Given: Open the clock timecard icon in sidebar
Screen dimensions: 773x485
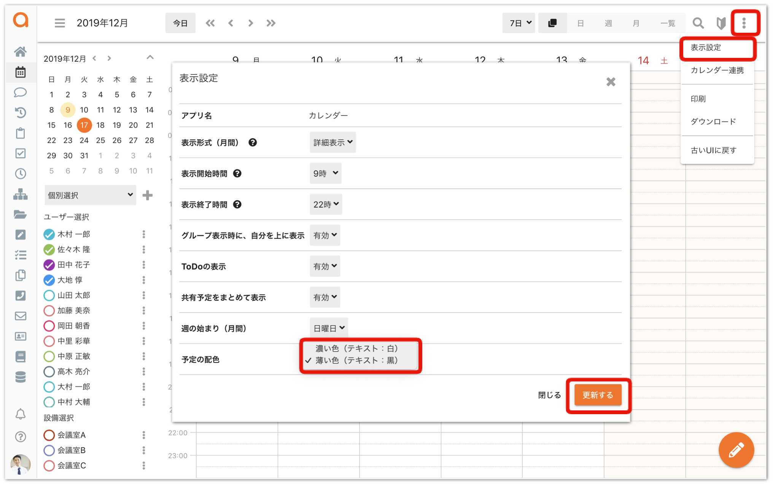Looking at the screenshot, I should (x=21, y=174).
